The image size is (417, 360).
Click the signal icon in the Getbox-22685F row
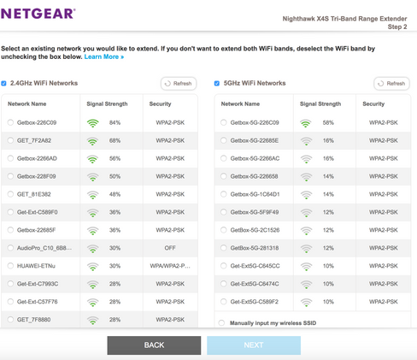pyautogui.click(x=92, y=231)
